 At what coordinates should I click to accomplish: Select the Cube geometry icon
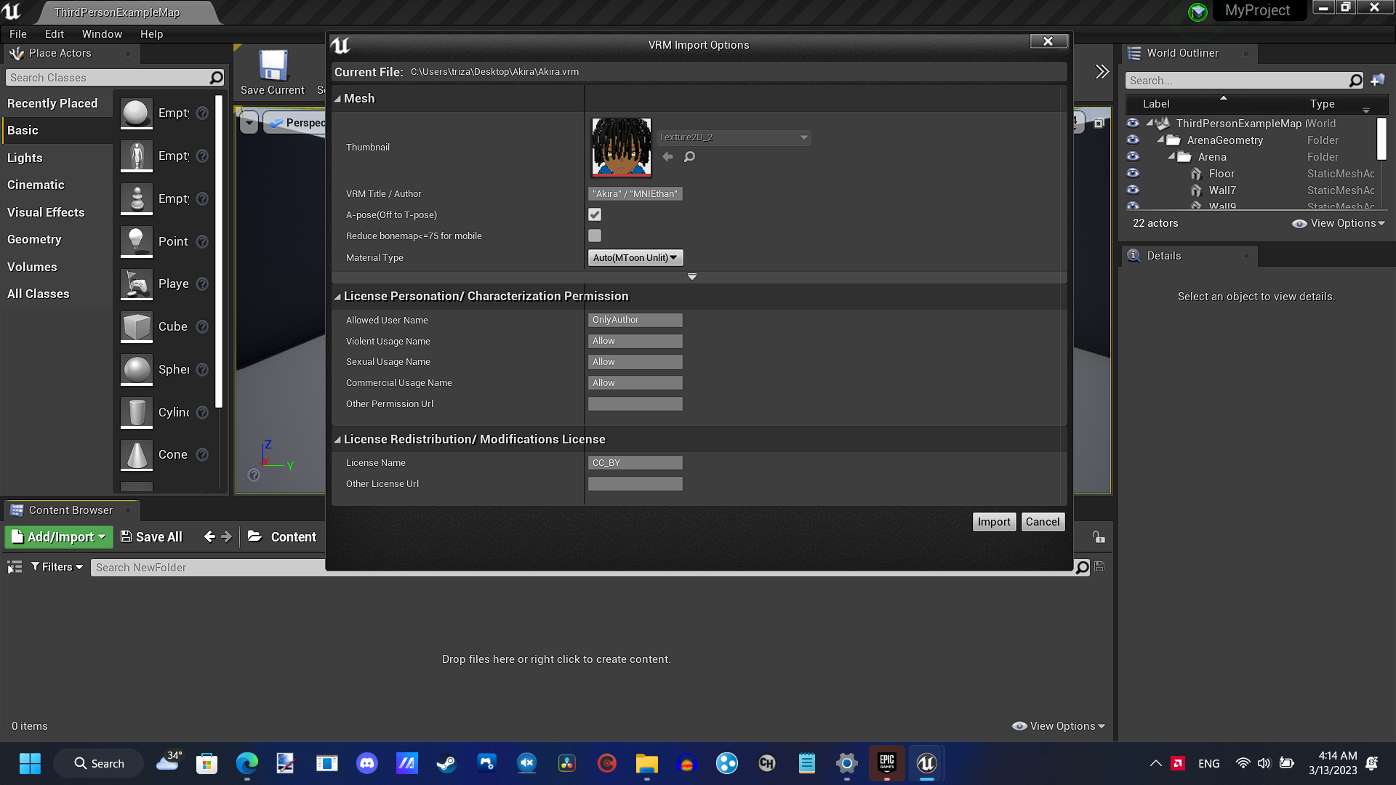[x=136, y=326]
